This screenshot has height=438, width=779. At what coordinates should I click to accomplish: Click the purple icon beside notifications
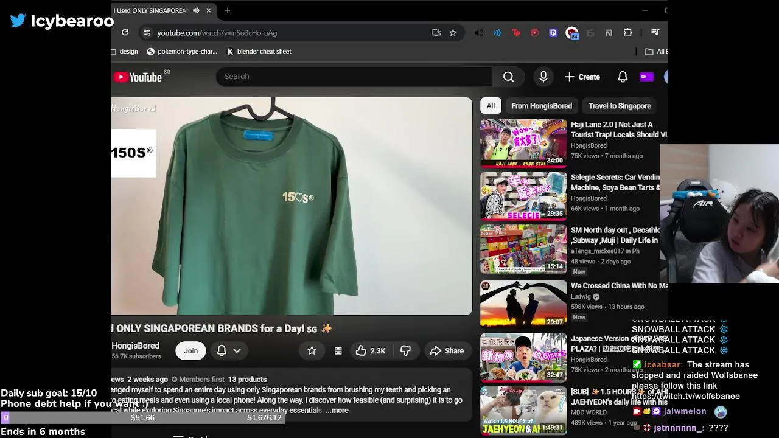[x=646, y=77]
